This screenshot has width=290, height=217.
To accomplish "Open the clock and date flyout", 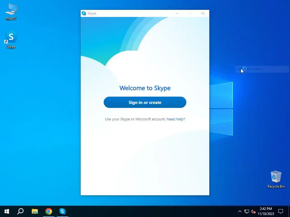I will click(266, 211).
